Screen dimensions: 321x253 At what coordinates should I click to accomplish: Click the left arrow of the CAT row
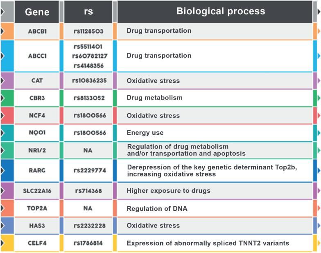click(x=2, y=80)
